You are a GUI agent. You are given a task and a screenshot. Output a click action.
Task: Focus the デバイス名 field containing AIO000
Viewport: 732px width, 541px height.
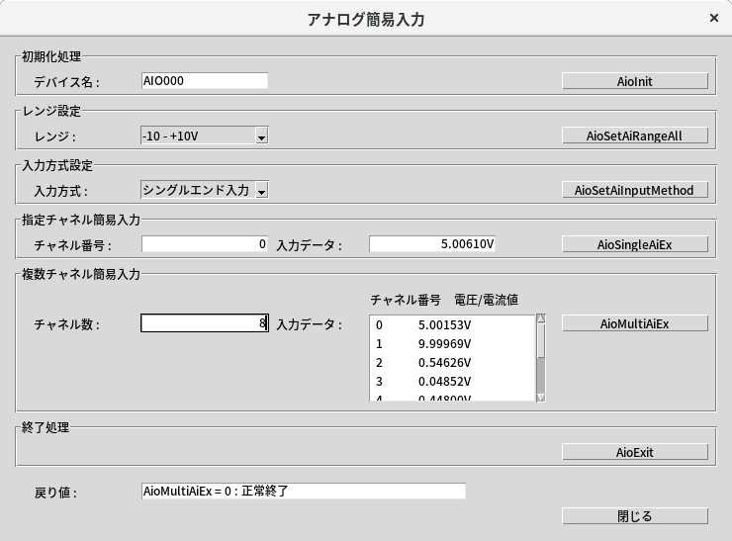[204, 81]
